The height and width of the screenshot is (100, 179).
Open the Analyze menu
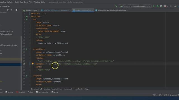click(3, 2)
